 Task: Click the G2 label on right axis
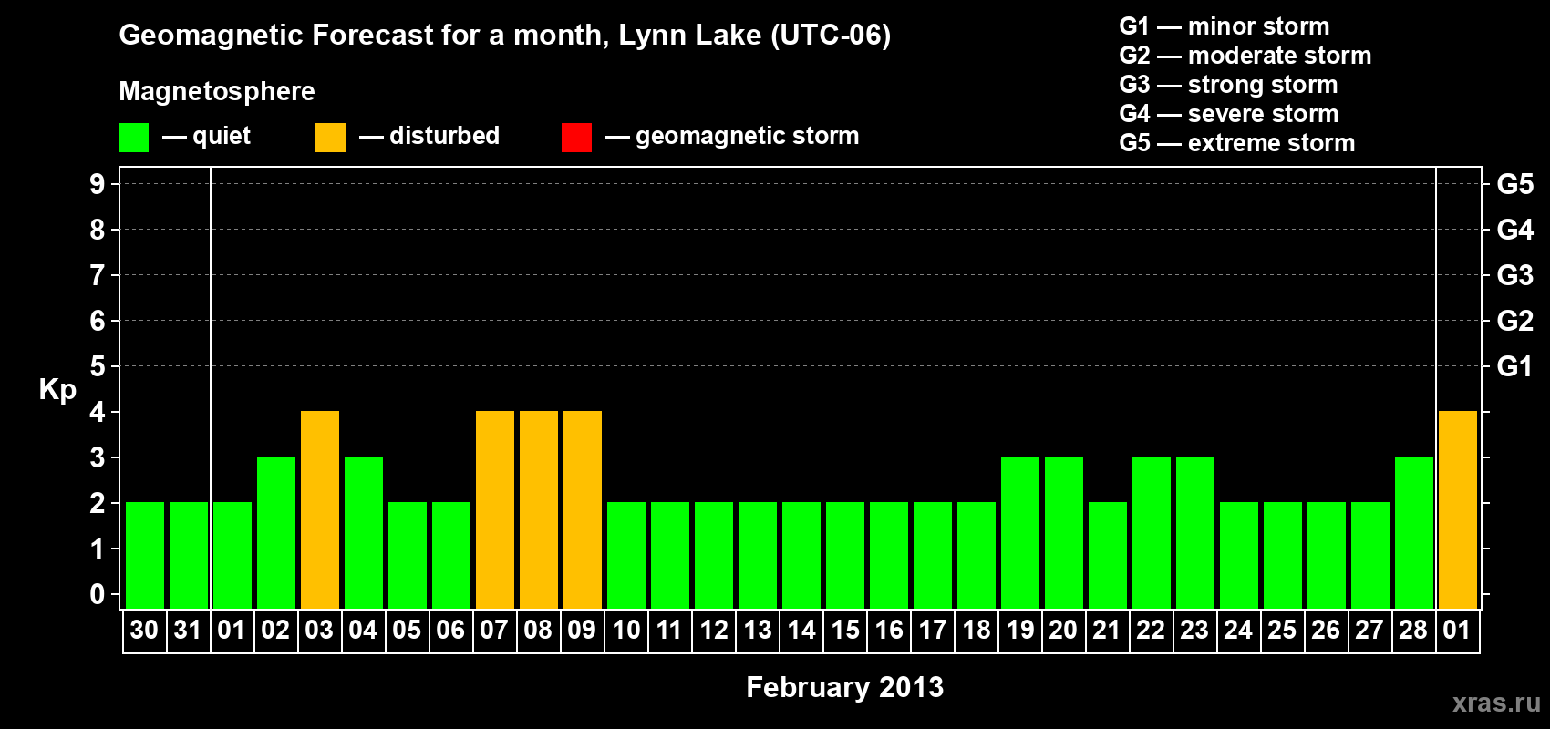pyautogui.click(x=1514, y=321)
